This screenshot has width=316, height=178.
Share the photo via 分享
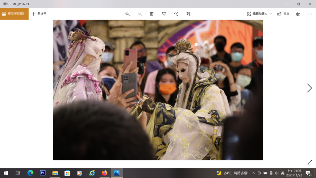283,14
